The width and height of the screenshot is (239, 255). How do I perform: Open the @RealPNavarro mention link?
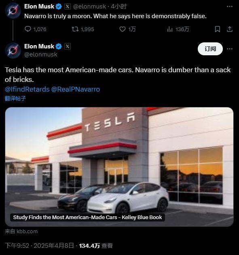pyautogui.click(x=76, y=89)
